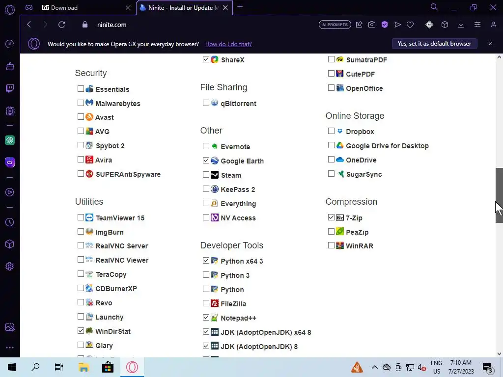This screenshot has width=503, height=377.
Task: Open the Extensions cube toolbar icon
Action: [445, 25]
